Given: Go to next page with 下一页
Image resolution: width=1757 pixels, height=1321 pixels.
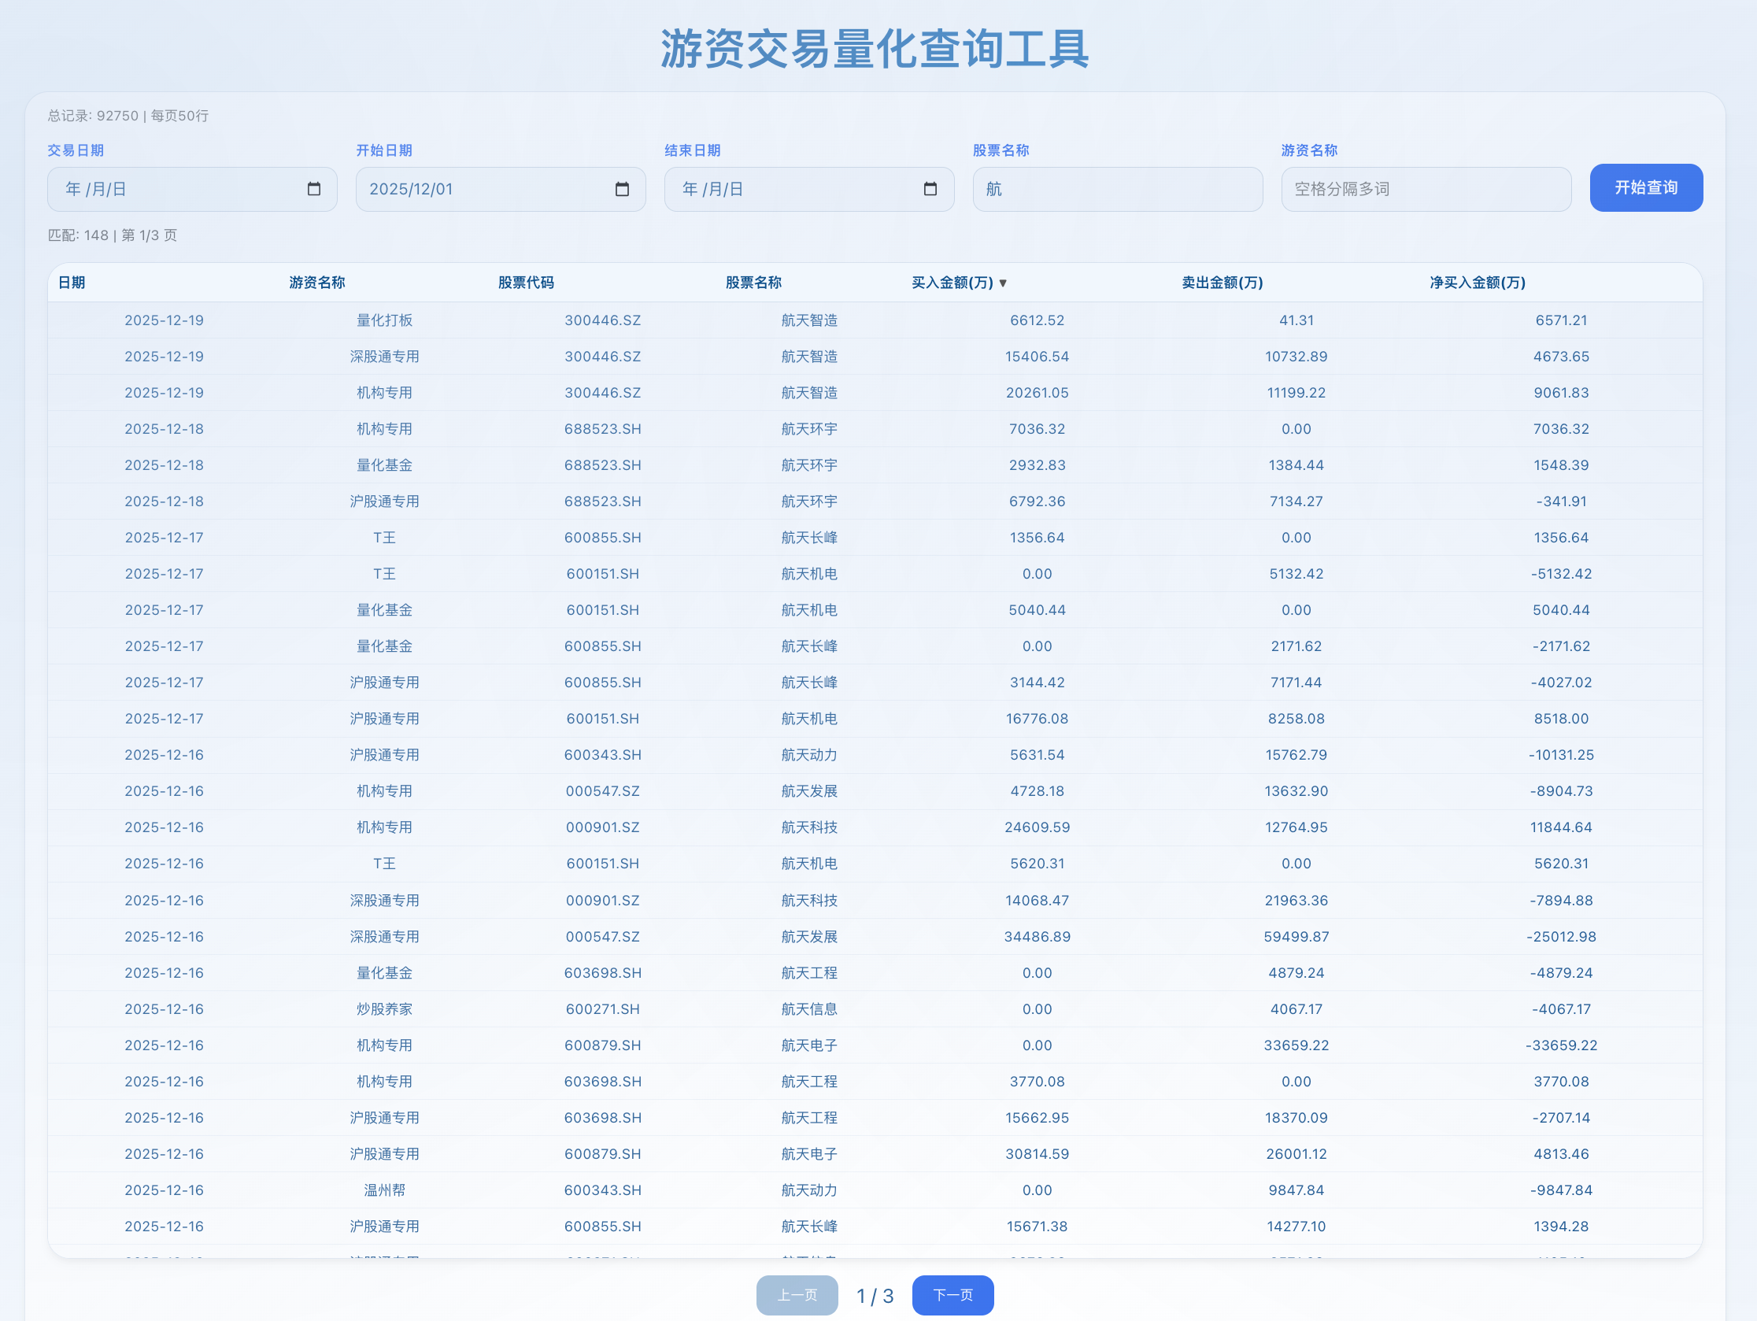Looking at the screenshot, I should pos(952,1296).
